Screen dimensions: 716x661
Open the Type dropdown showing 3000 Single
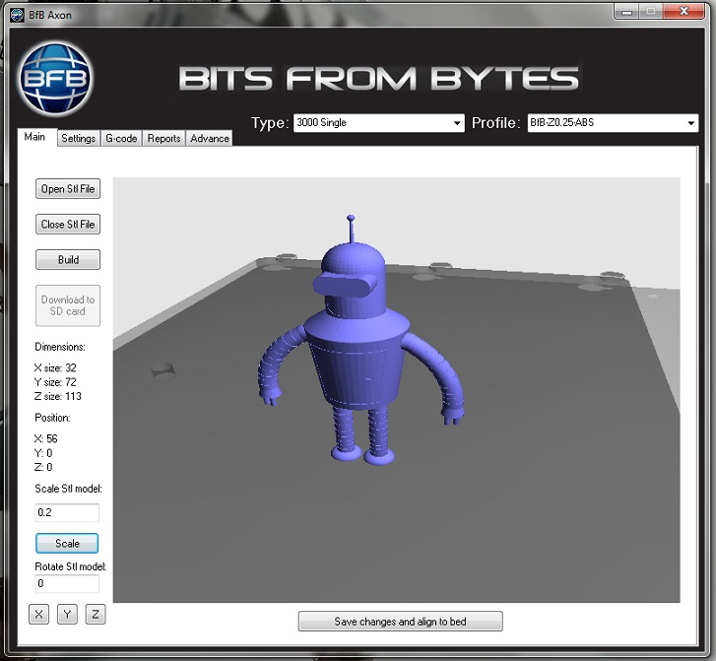click(379, 123)
